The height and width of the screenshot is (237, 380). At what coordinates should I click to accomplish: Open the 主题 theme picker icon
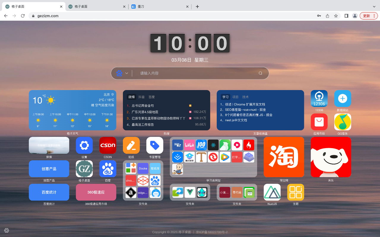point(295,192)
